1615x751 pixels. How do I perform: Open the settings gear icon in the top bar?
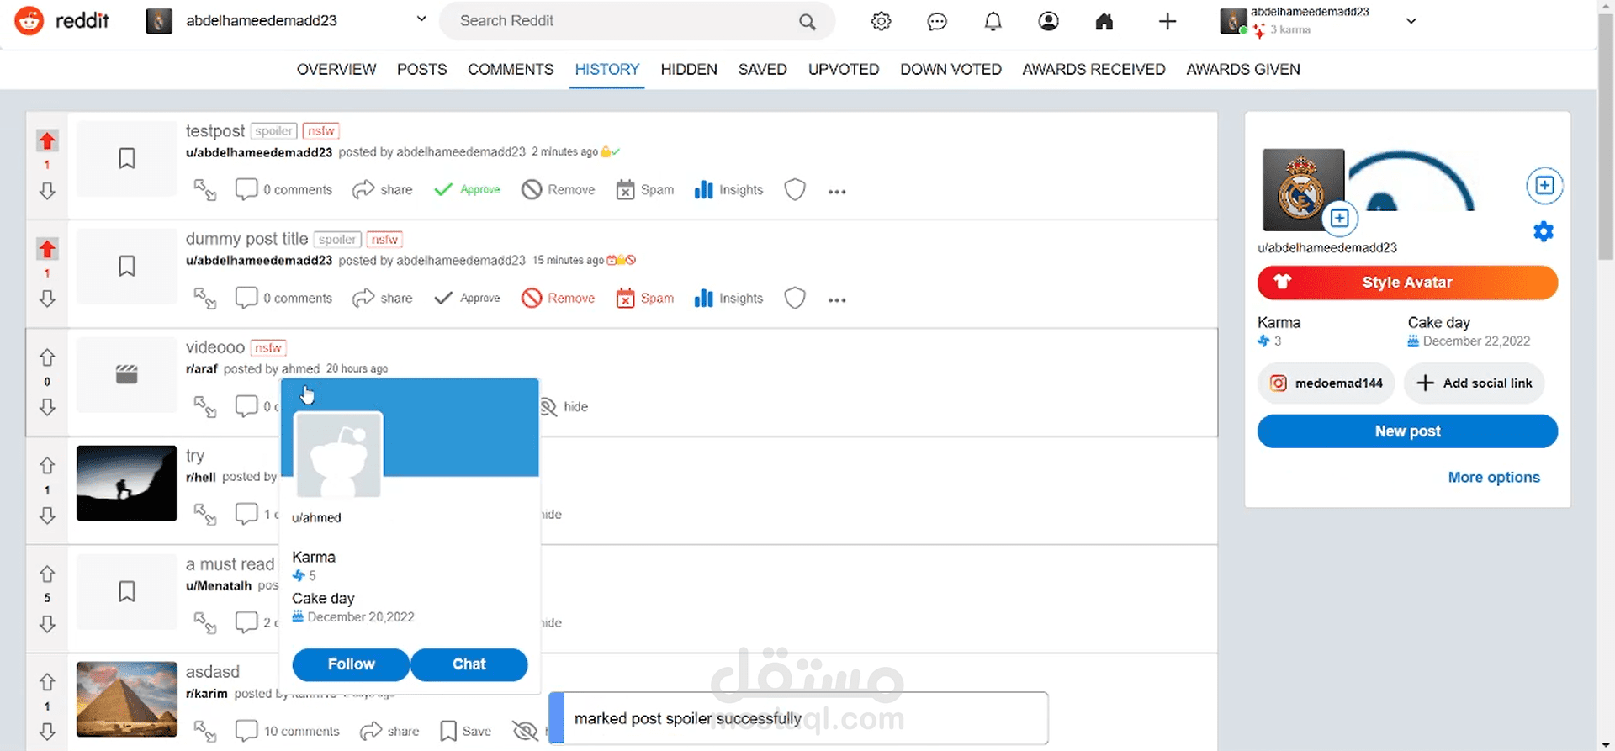[x=881, y=21]
